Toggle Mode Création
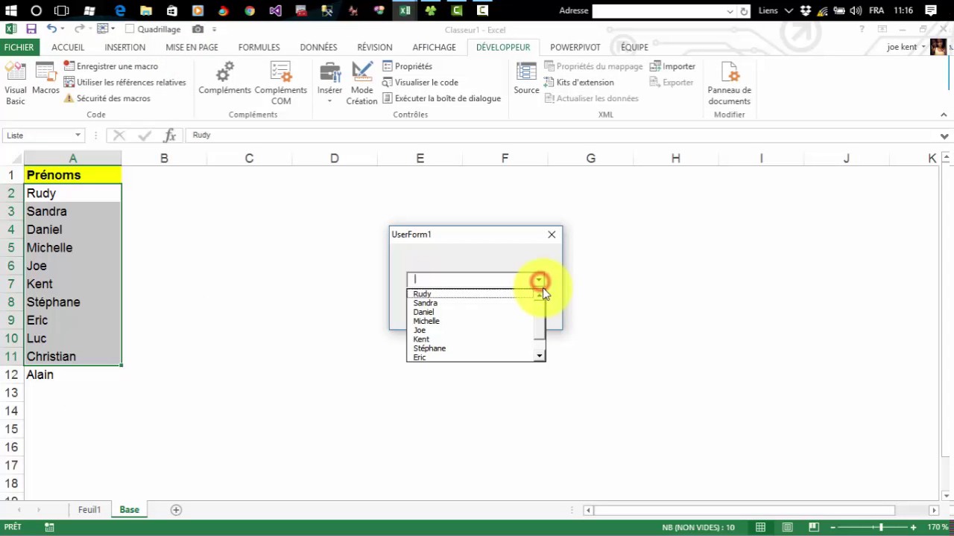Image resolution: width=954 pixels, height=536 pixels. tap(361, 83)
